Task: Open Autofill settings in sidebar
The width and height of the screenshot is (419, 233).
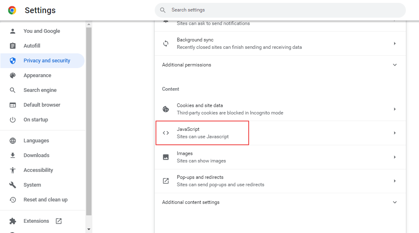Action: click(32, 46)
